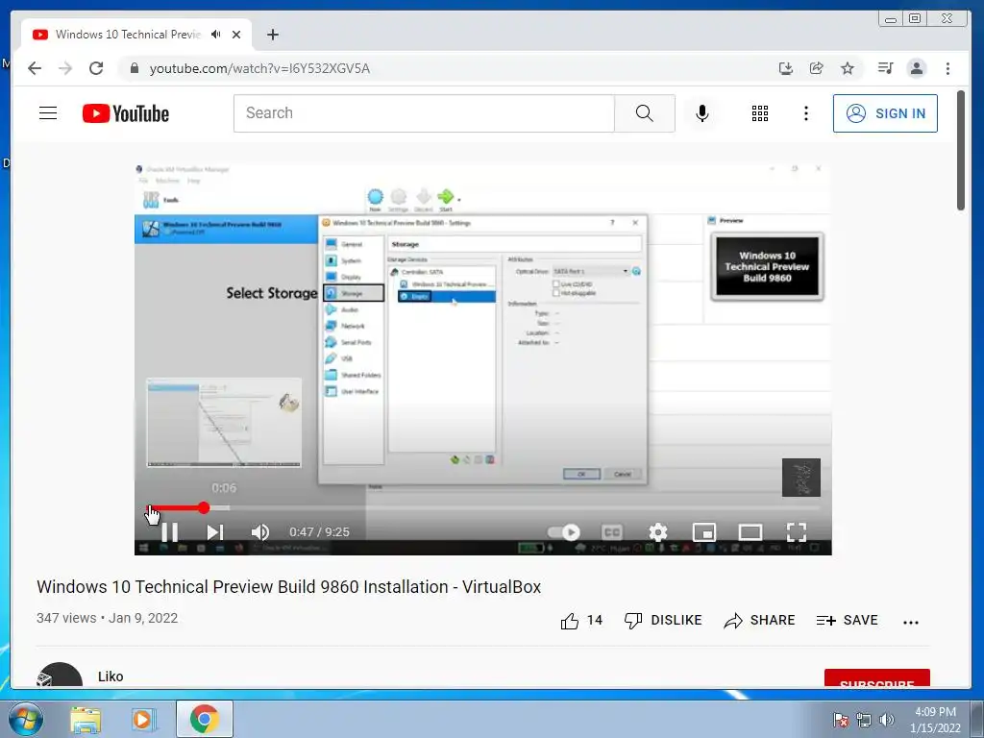984x738 pixels.
Task: Click Chrome in the taskbar
Action: pos(204,719)
